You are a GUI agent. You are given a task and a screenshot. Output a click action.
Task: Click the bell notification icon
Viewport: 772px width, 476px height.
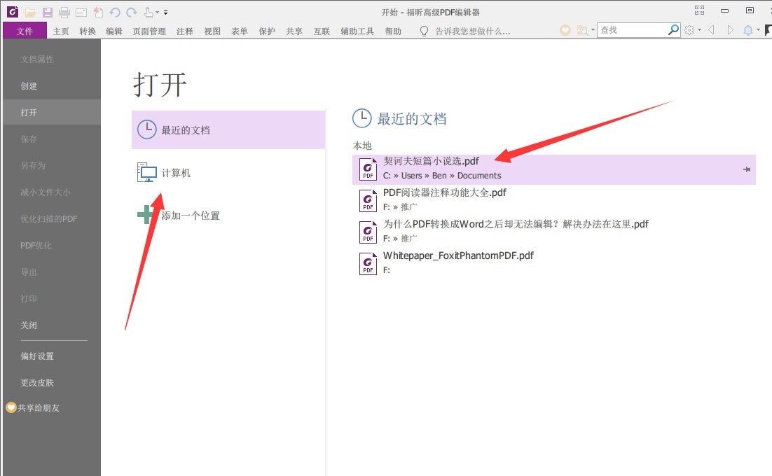click(x=749, y=29)
